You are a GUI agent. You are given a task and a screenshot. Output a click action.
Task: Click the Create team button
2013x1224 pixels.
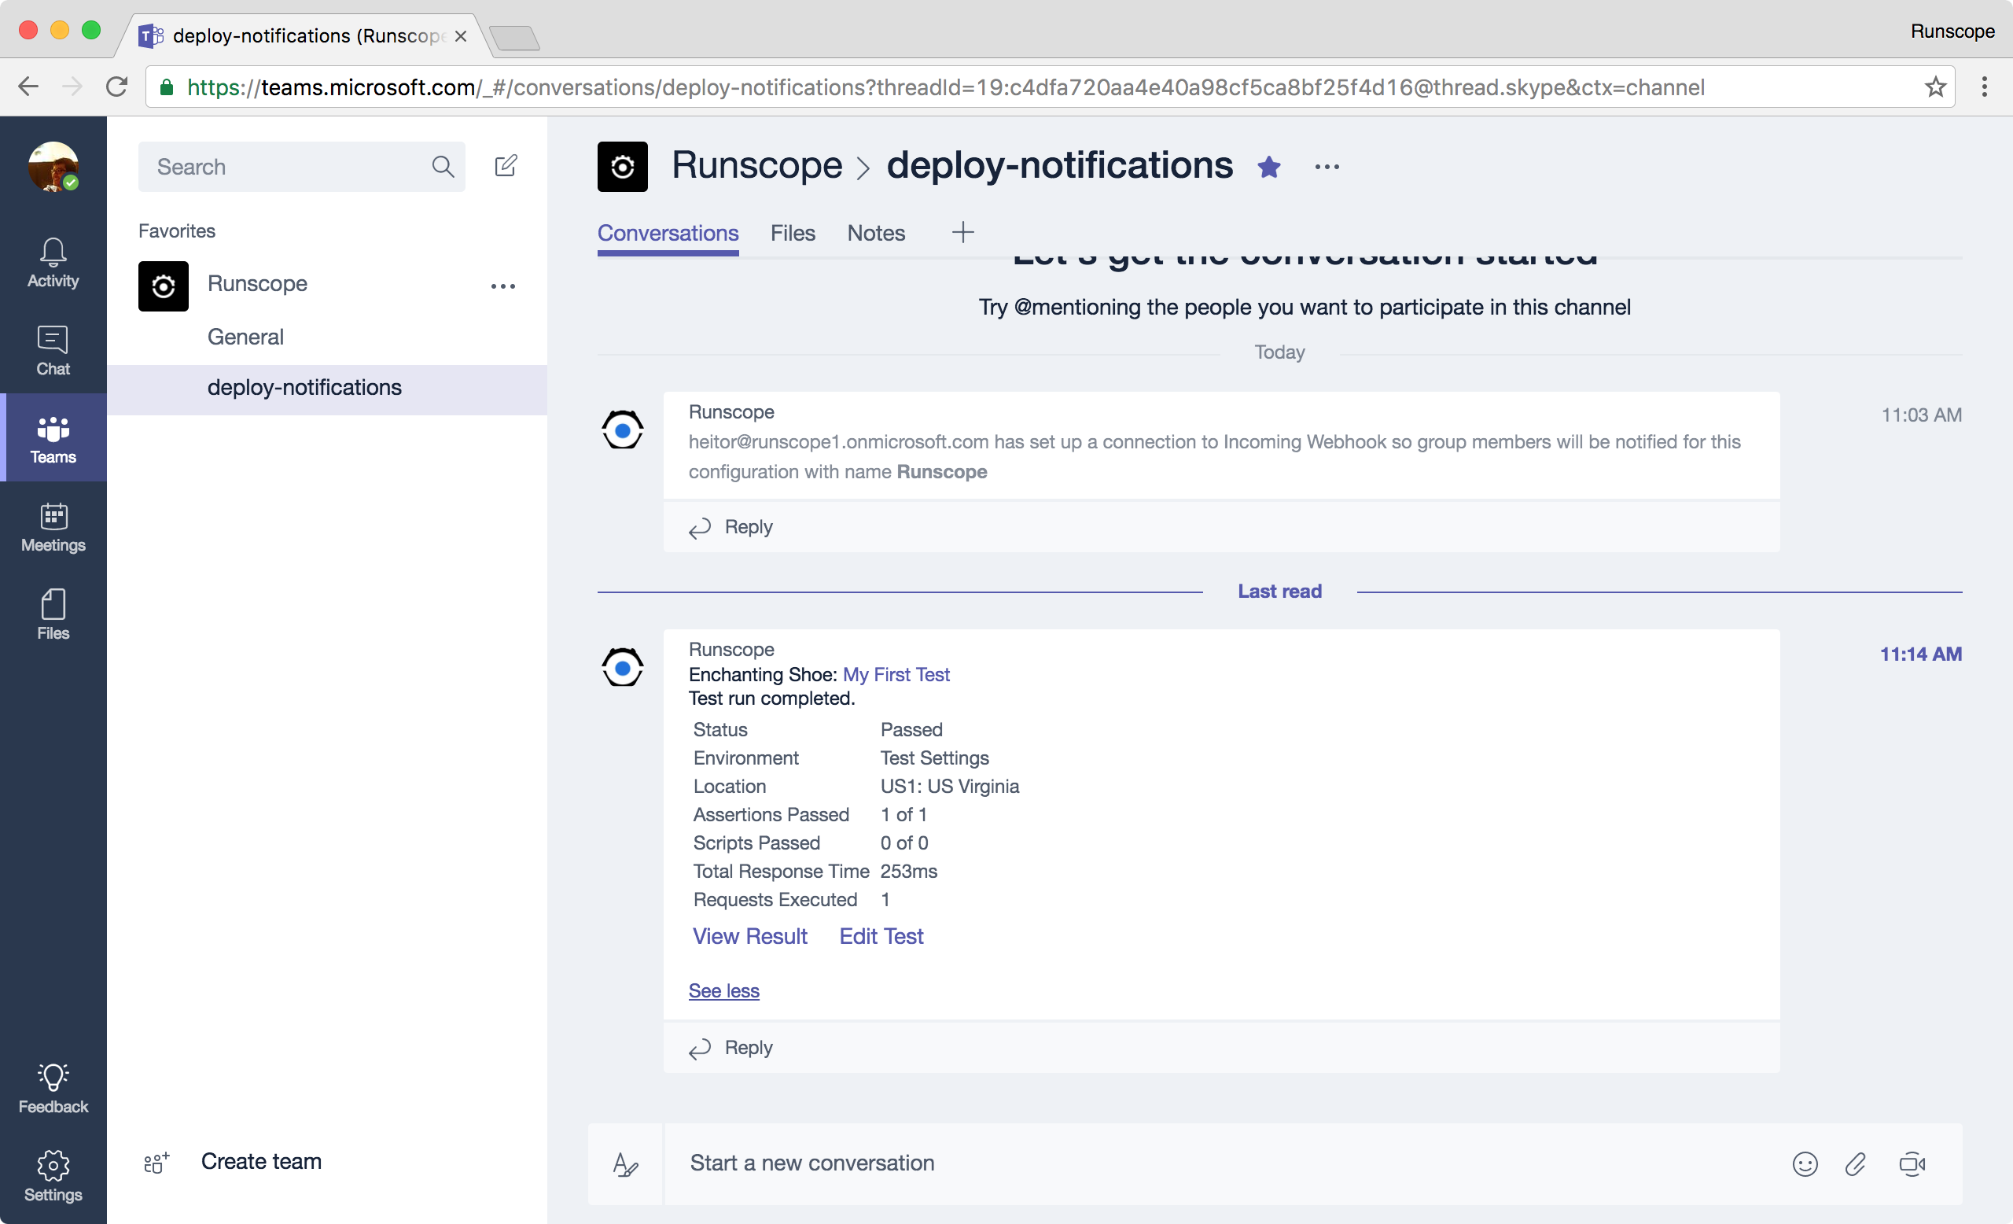[x=261, y=1161]
